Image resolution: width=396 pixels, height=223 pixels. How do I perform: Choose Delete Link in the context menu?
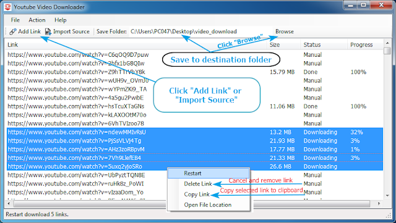[198, 184]
